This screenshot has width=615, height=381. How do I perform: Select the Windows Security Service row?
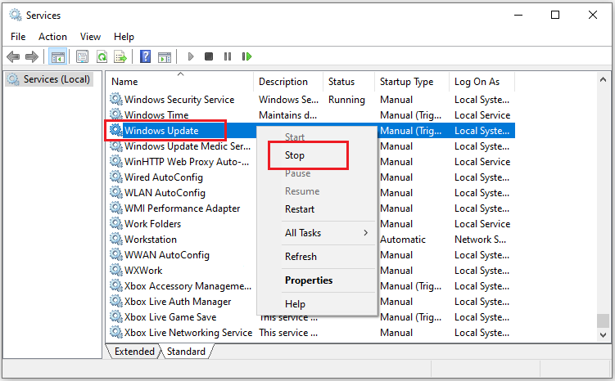click(x=179, y=100)
